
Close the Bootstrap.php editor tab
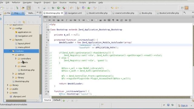62,13
